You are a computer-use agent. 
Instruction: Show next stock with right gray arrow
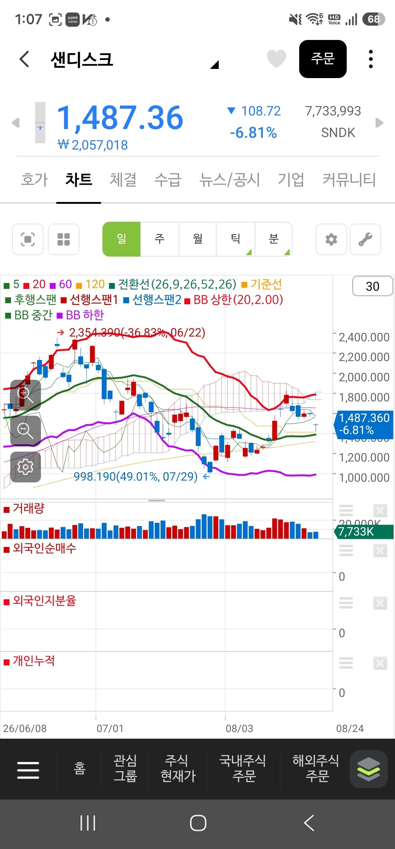tap(379, 122)
